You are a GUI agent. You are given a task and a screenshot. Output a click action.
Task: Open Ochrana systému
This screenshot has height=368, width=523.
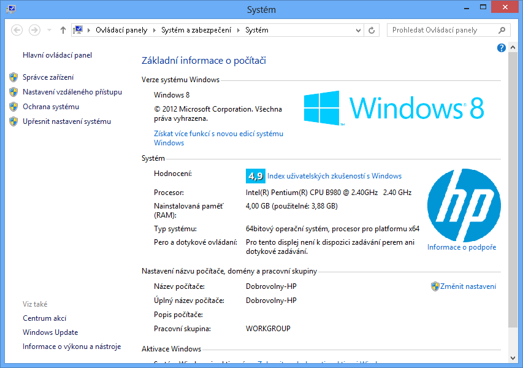51,107
